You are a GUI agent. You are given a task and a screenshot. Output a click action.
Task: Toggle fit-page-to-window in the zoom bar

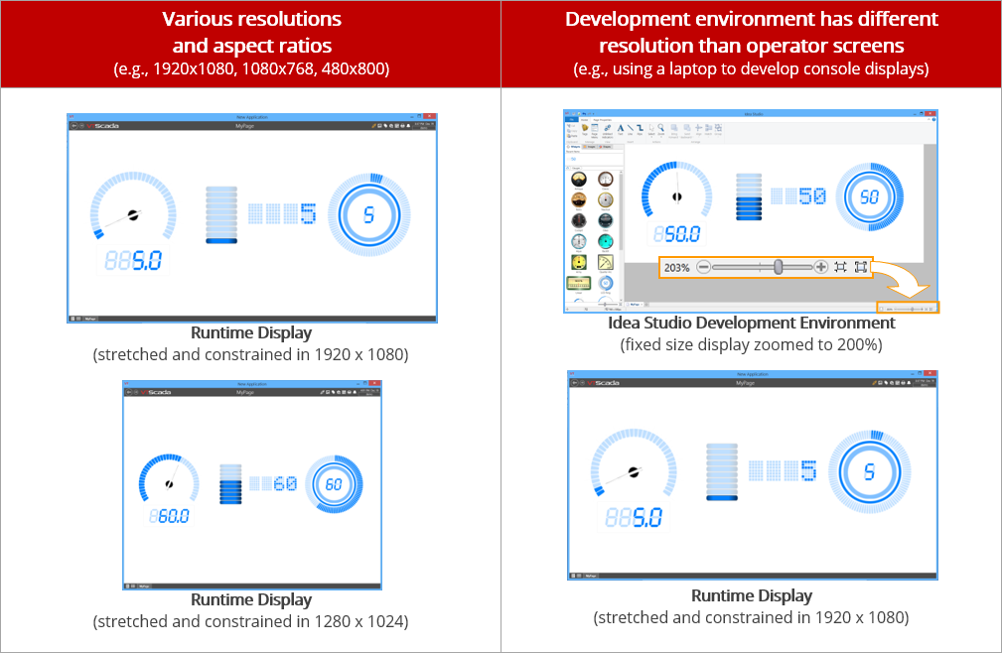tap(840, 266)
